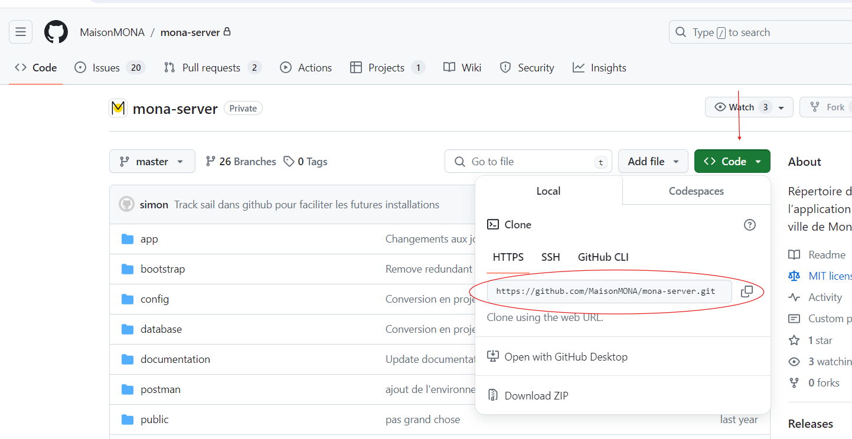Image resolution: width=852 pixels, height=439 pixels.
Task: Click the Go to file search box
Action: (528, 161)
